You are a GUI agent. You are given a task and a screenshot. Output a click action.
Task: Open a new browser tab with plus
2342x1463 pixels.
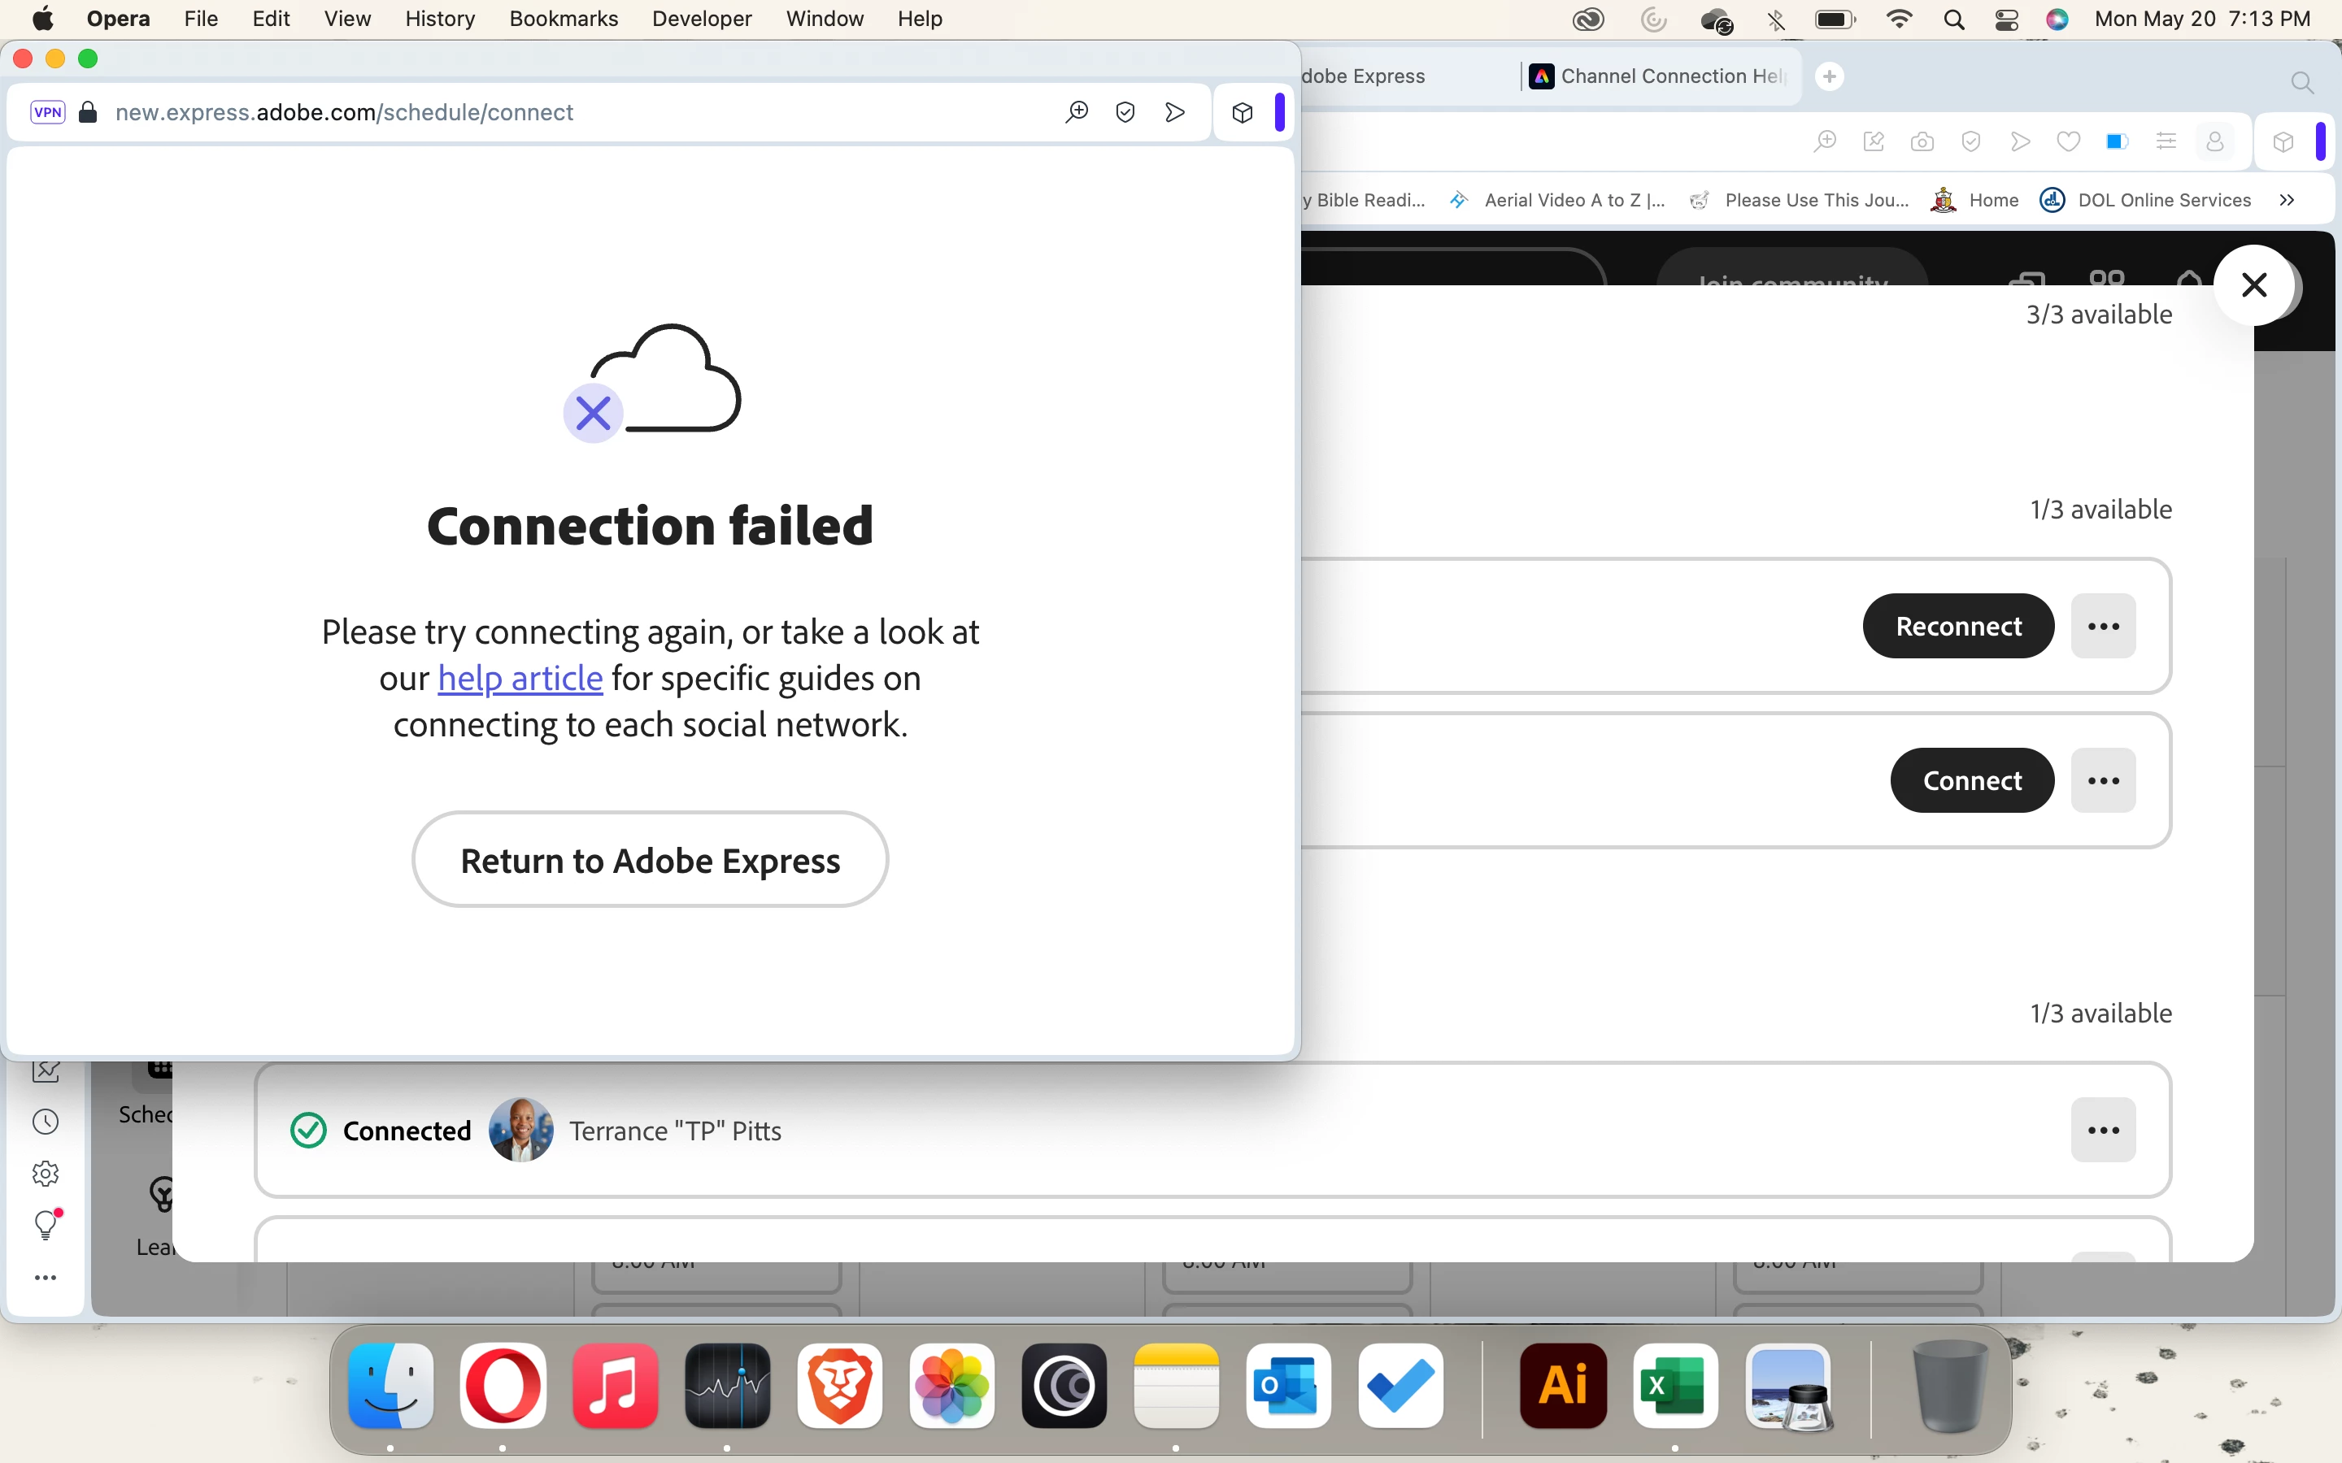pyautogui.click(x=1829, y=76)
